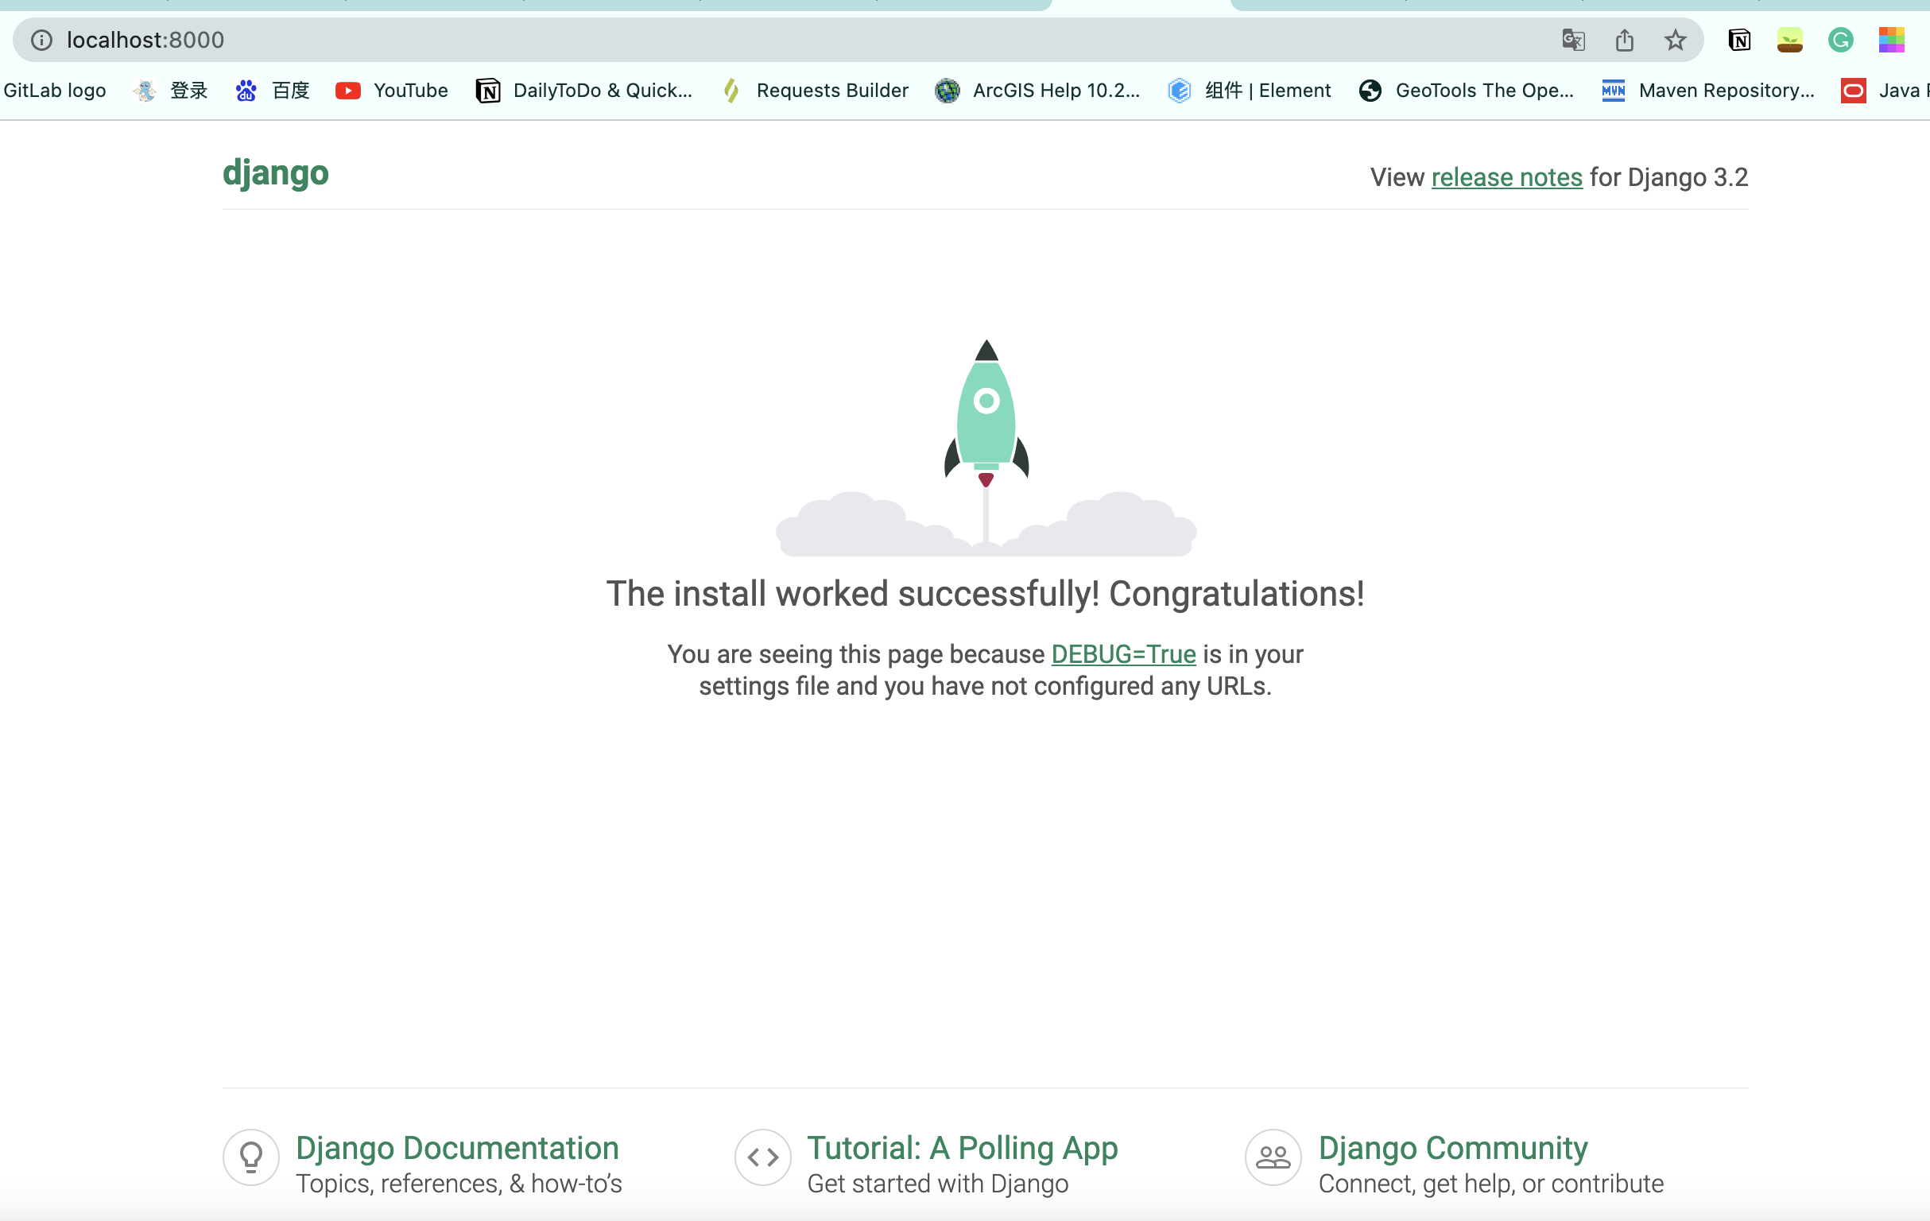
Task: Click the Tutorial Polling App code icon
Action: tap(762, 1155)
